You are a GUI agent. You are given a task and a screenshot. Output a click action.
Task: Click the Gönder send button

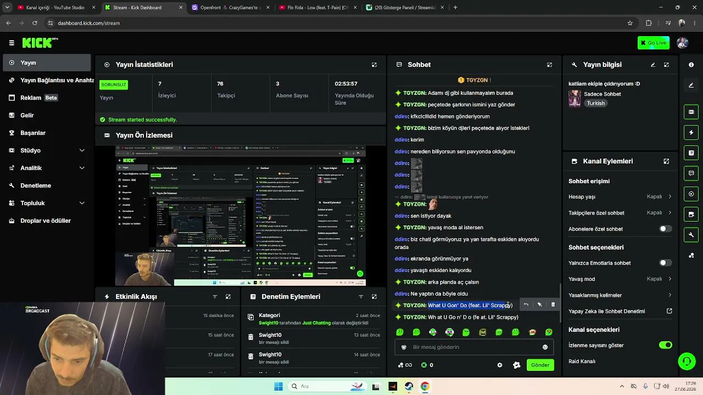[x=540, y=365]
